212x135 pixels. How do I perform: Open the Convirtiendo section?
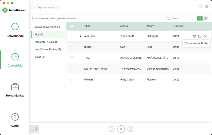coord(15,30)
